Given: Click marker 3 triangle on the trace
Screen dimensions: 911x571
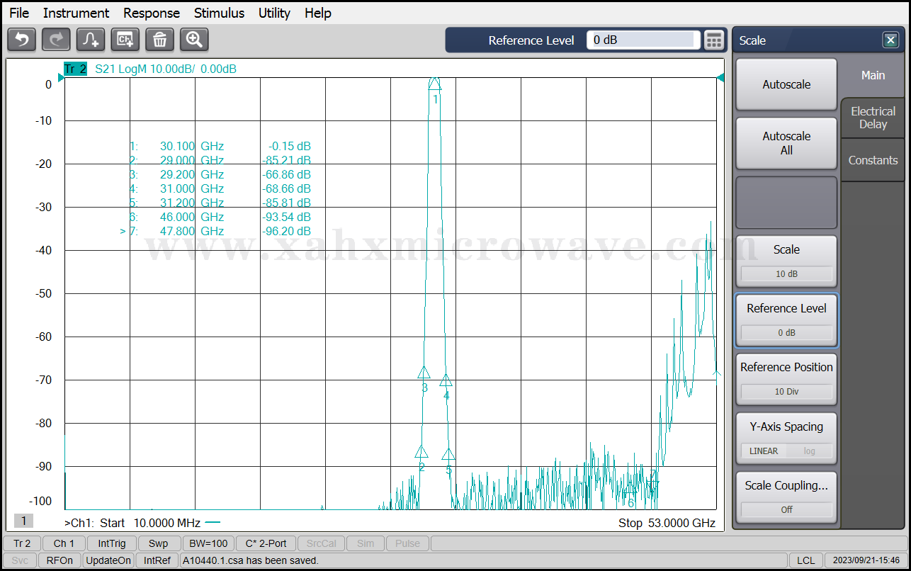Looking at the screenshot, I should click(x=424, y=373).
